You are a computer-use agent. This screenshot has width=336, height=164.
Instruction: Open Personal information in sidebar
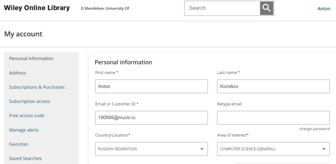pyautogui.click(x=31, y=58)
